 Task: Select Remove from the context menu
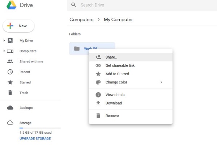click(112, 116)
